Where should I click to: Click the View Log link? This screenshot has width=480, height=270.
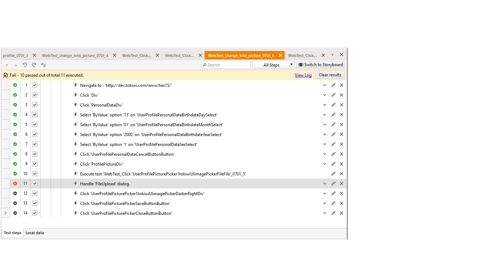pyautogui.click(x=303, y=75)
